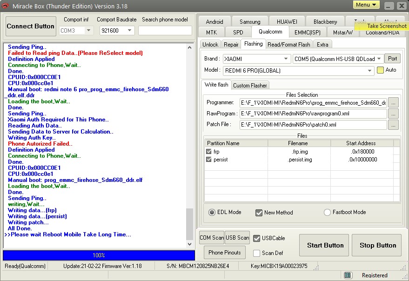
Task: Click the 'Phone Autorized Failed..' log line
Action: (x=40, y=144)
